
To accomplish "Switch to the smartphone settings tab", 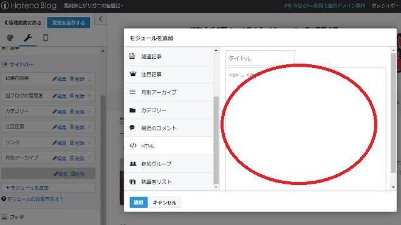I will coord(46,38).
